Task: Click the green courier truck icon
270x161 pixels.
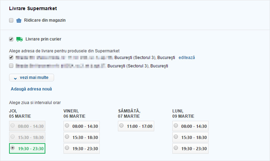Action: 20,39
